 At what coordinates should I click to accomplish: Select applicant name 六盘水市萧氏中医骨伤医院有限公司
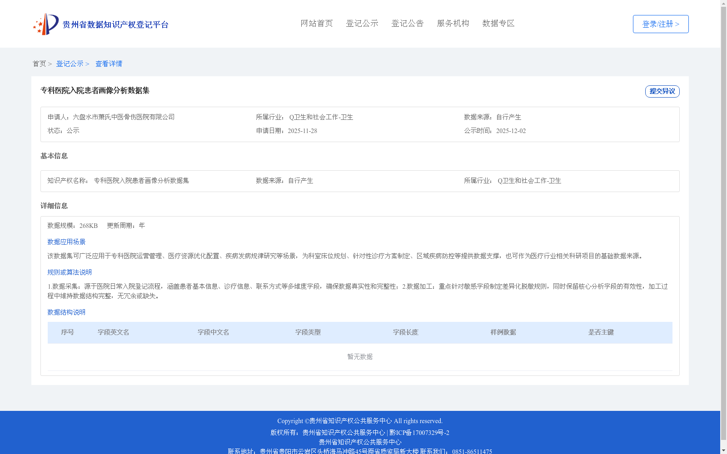(124, 117)
